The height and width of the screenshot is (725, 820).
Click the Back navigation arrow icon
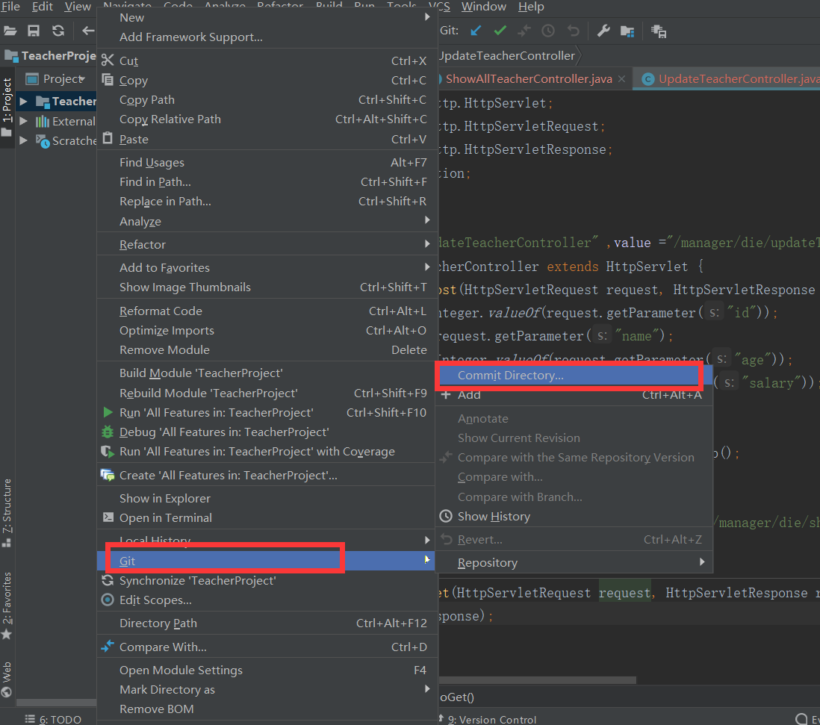coord(88,31)
